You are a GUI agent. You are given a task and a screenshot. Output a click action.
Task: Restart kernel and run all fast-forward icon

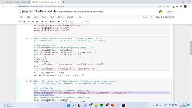click(67, 22)
